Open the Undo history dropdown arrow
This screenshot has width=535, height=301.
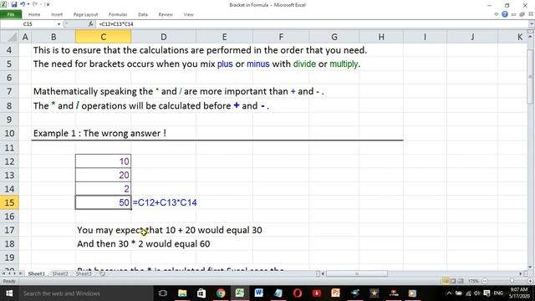[x=28, y=4]
